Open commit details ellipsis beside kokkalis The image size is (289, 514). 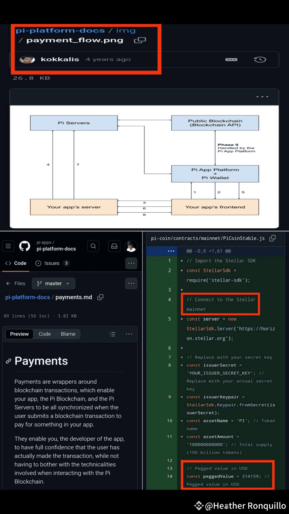[231, 60]
